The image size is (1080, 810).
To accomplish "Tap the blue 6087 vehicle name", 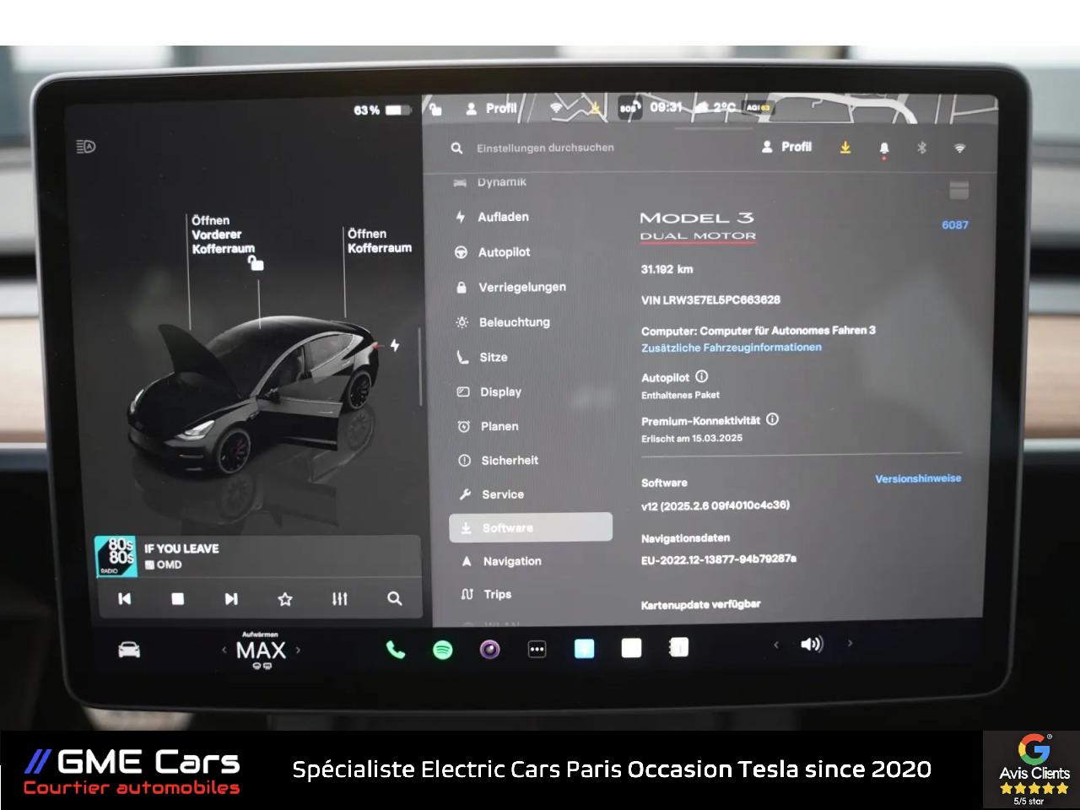I will click(955, 225).
